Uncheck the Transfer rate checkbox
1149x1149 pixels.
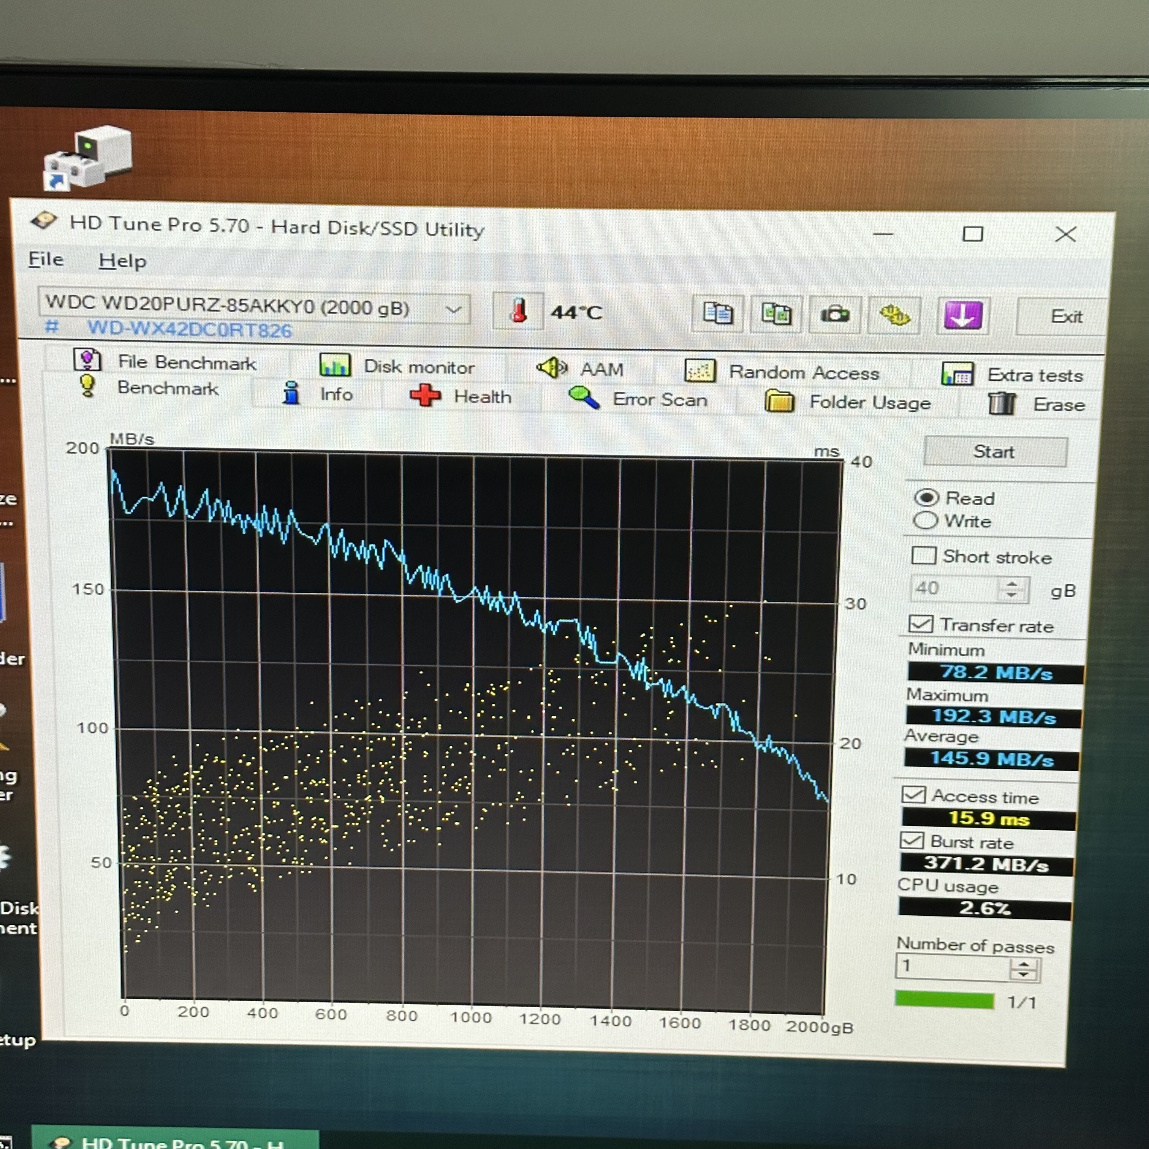(x=921, y=624)
